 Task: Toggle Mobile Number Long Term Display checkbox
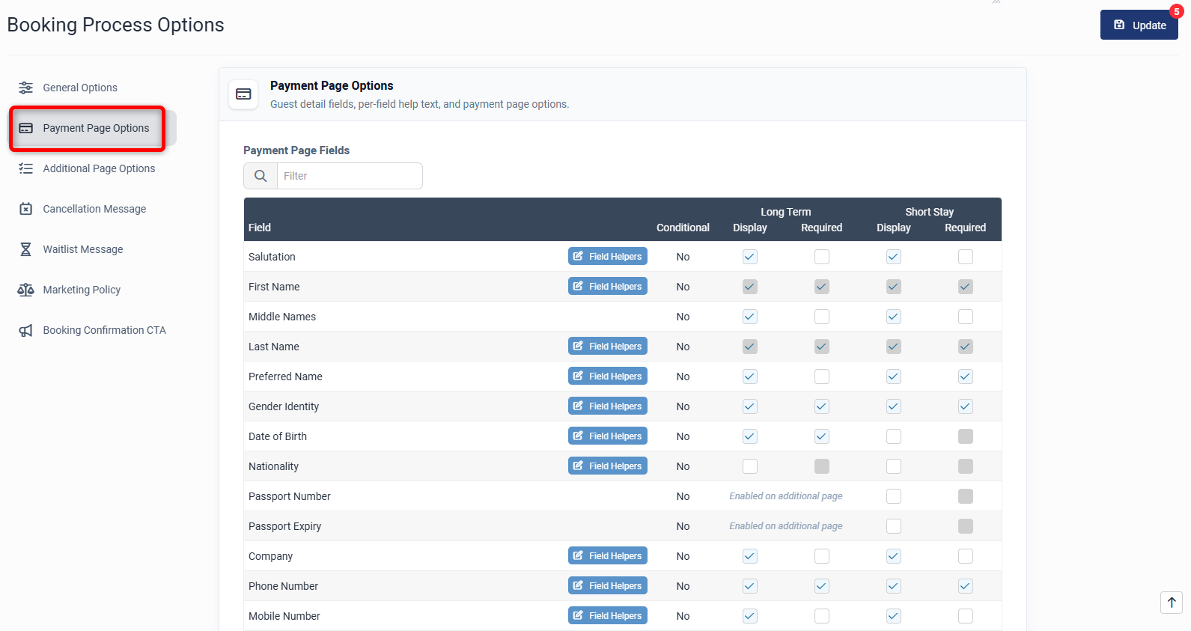(x=750, y=616)
